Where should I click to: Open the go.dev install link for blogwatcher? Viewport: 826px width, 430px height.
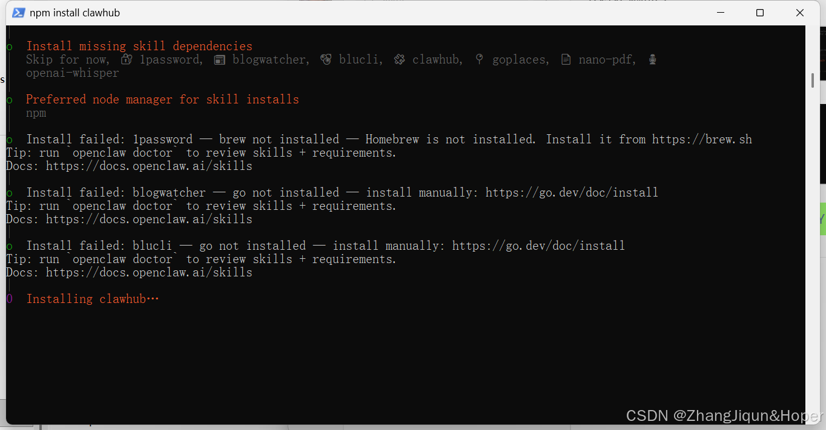point(572,192)
